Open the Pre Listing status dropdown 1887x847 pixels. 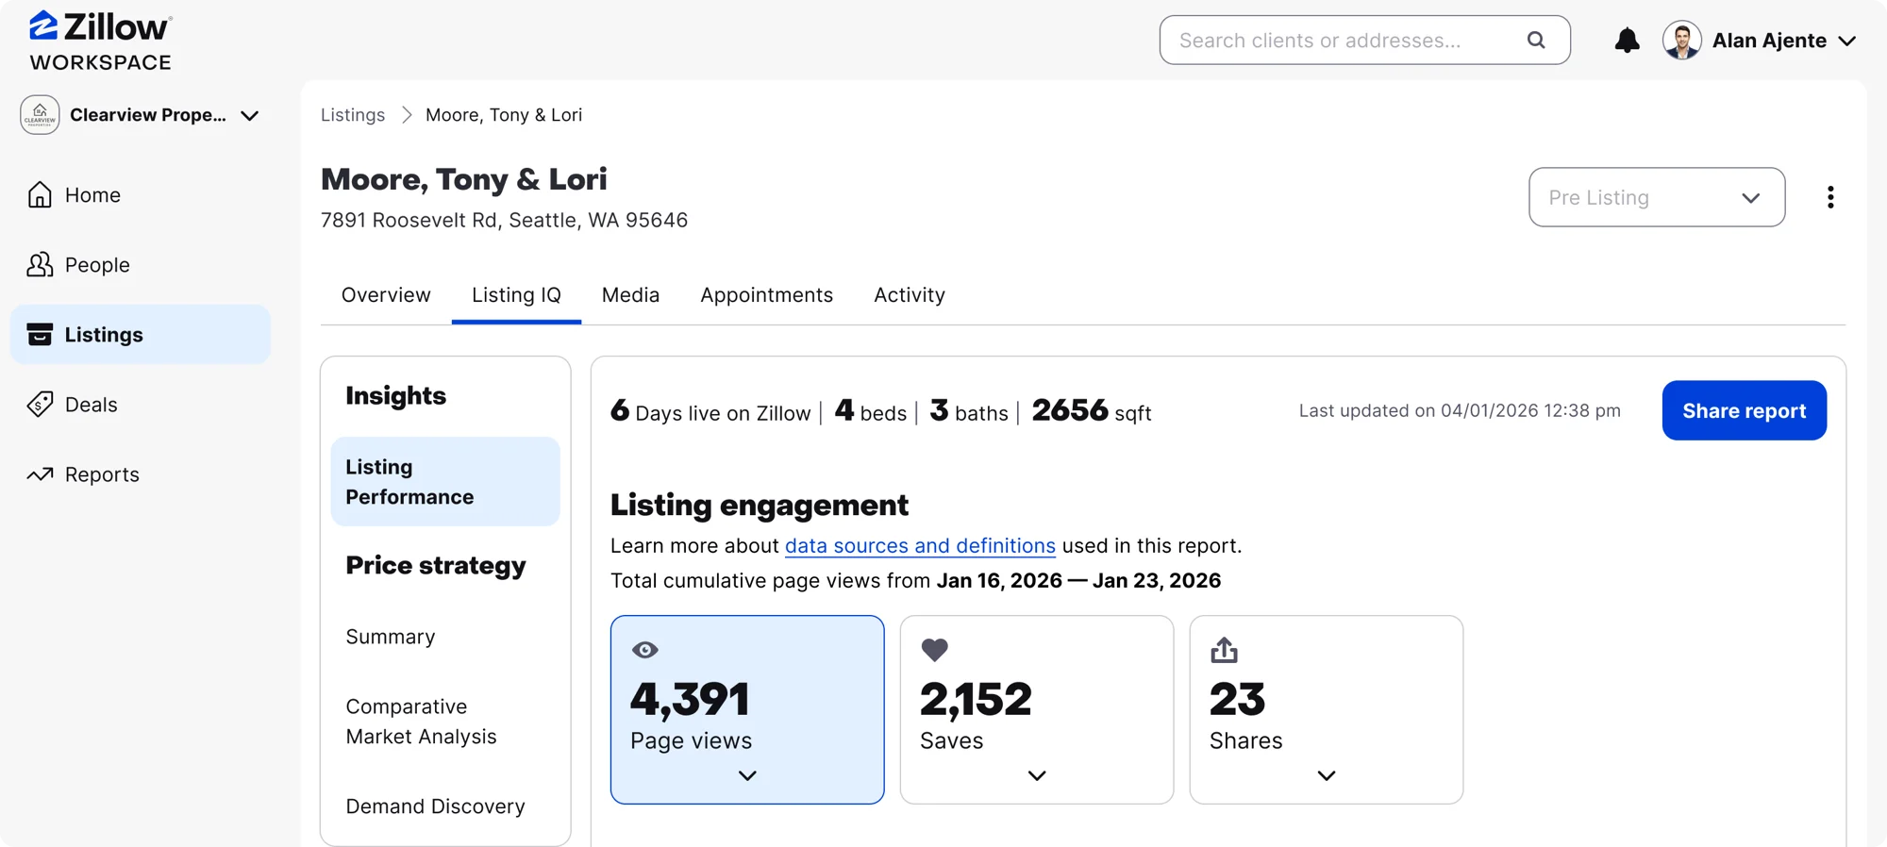pos(1657,197)
